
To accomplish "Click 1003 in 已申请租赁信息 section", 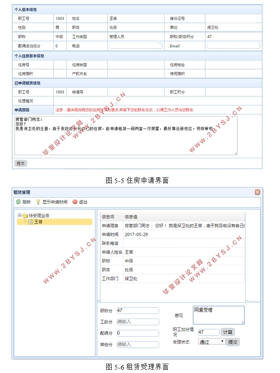I will coord(59,92).
